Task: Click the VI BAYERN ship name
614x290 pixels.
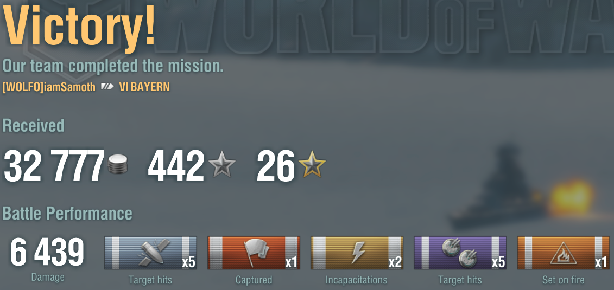Action: [x=144, y=87]
